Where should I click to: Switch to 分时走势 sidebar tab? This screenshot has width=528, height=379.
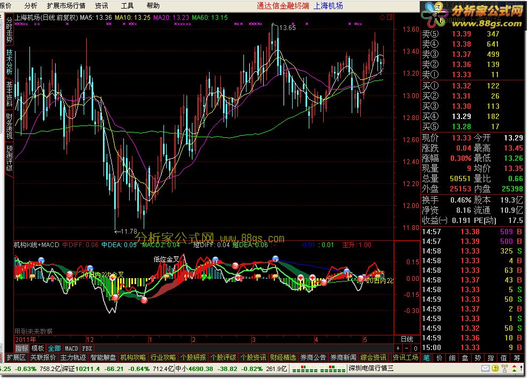[x=9, y=30]
